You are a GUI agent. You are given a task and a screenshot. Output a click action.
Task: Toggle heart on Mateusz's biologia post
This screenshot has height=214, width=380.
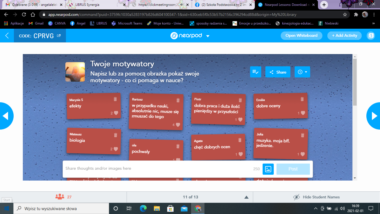pos(116,149)
